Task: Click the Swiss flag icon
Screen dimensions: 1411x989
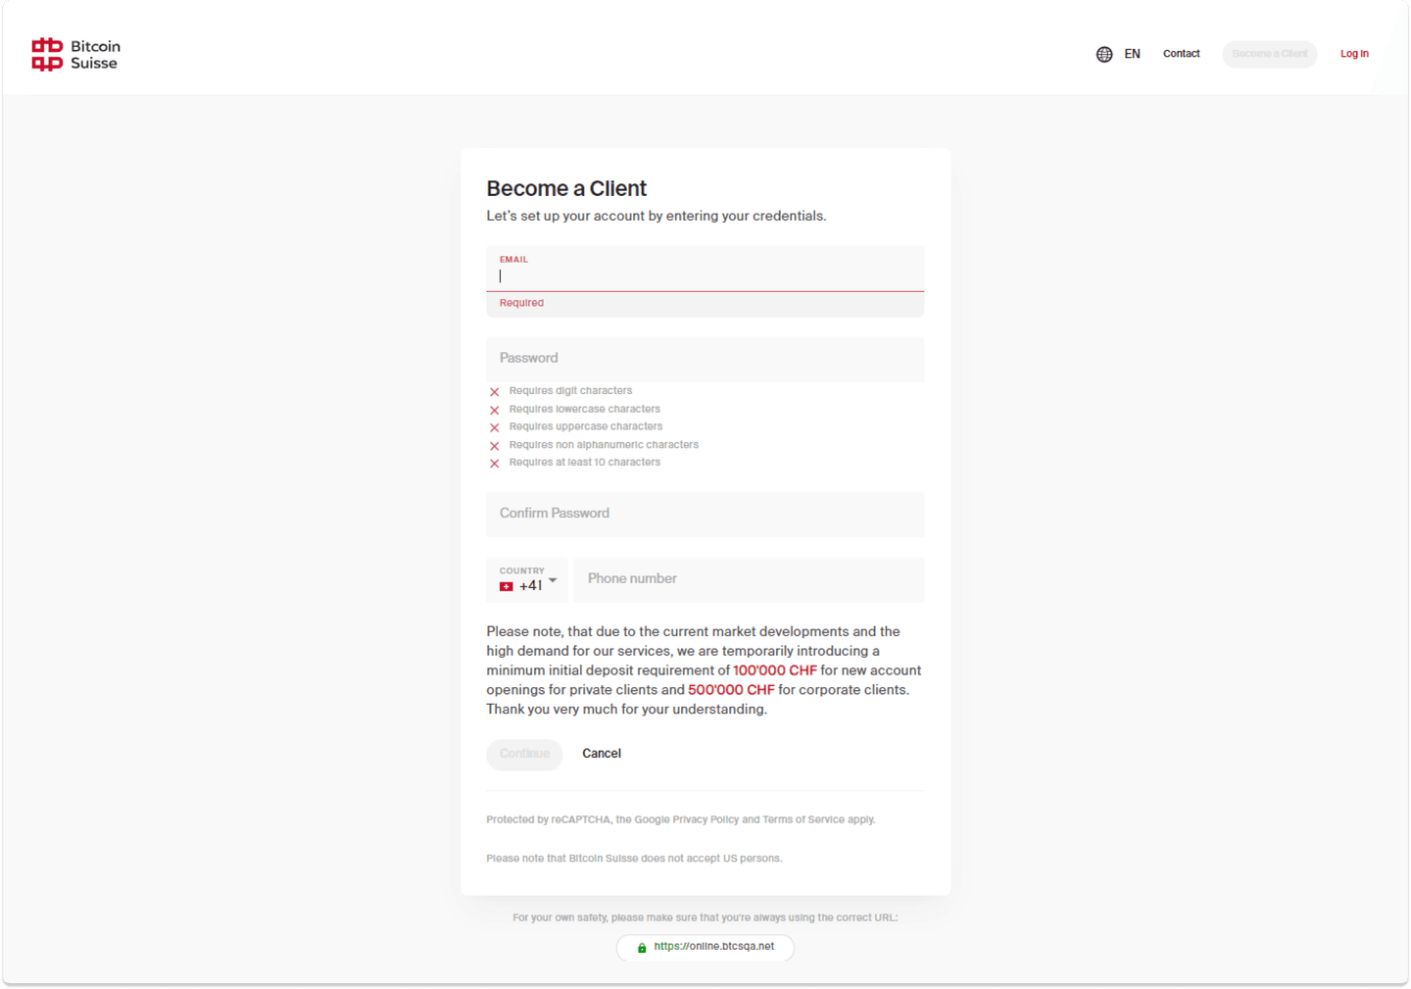Action: coord(506,586)
